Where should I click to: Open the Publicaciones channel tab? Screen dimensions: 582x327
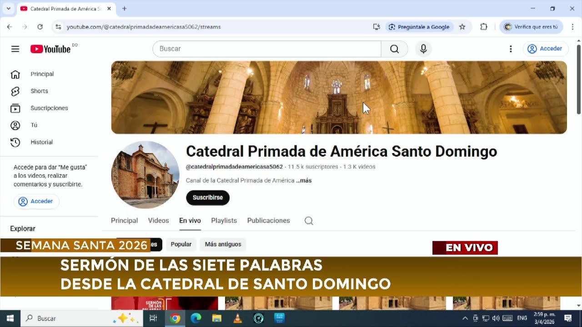(x=268, y=220)
